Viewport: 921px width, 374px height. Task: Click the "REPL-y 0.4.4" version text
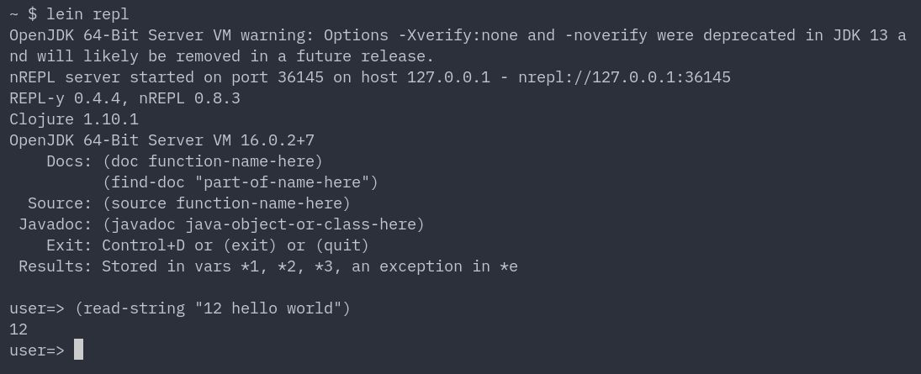click(x=66, y=98)
